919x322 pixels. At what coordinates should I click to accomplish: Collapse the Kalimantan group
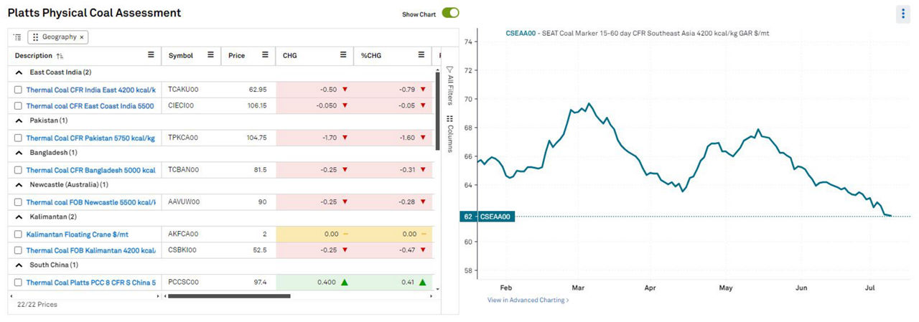point(19,217)
